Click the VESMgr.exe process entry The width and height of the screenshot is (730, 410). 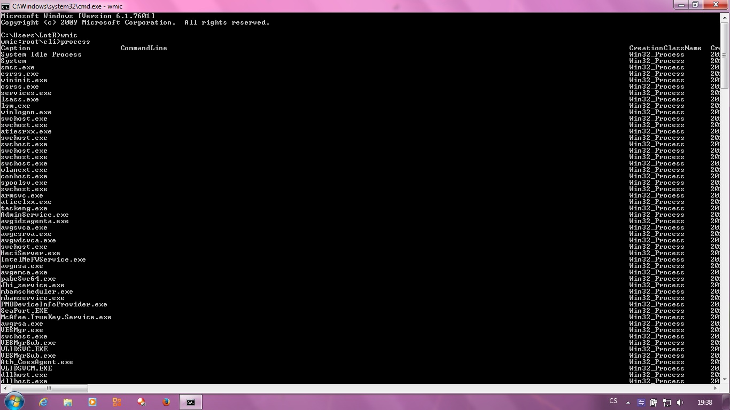point(22,330)
